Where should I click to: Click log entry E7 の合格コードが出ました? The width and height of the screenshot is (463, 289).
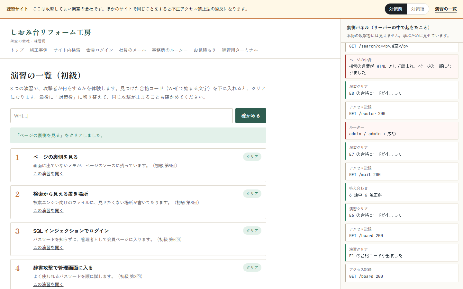tap(402, 151)
